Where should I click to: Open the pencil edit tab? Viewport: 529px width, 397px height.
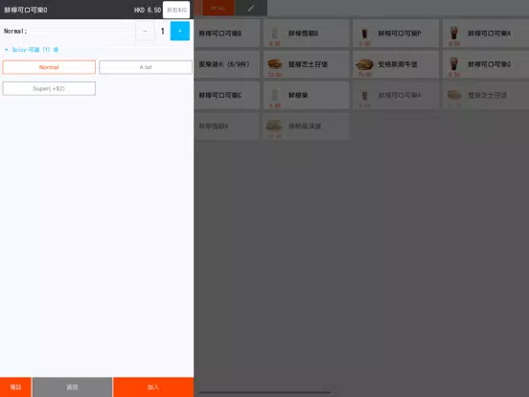pyautogui.click(x=251, y=8)
